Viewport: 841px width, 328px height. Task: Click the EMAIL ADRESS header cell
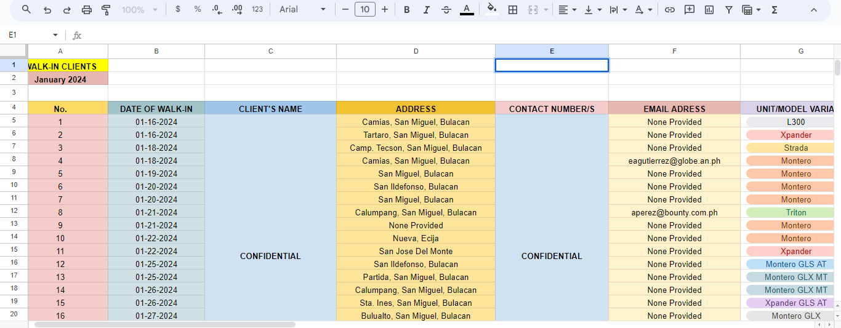pyautogui.click(x=674, y=108)
